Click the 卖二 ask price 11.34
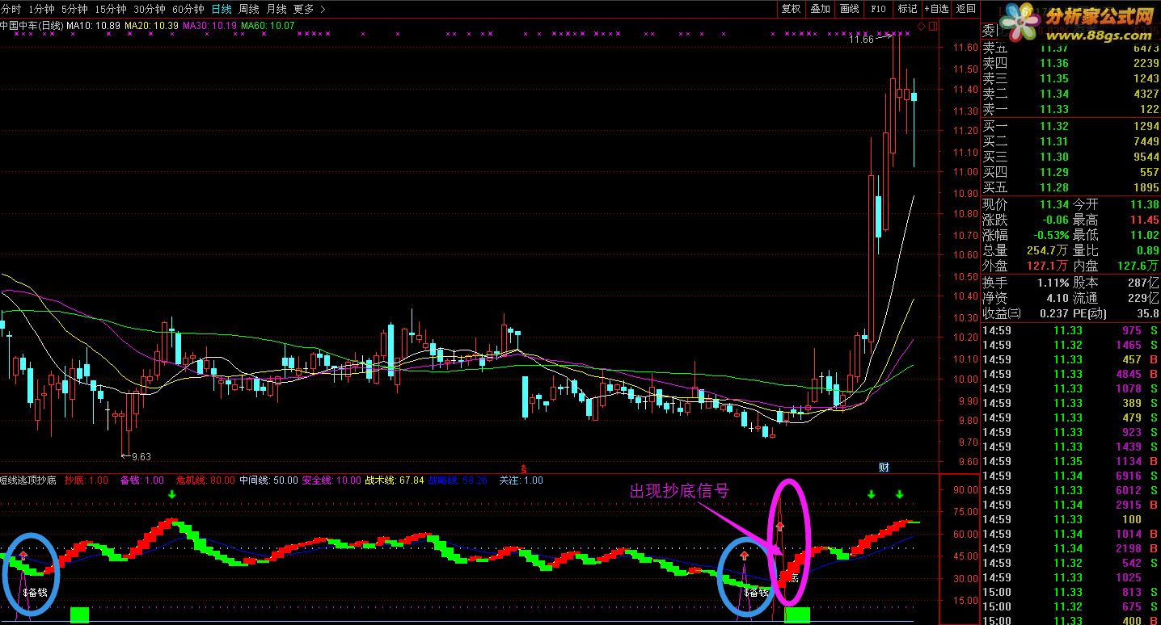1161x625 pixels. tap(1054, 94)
